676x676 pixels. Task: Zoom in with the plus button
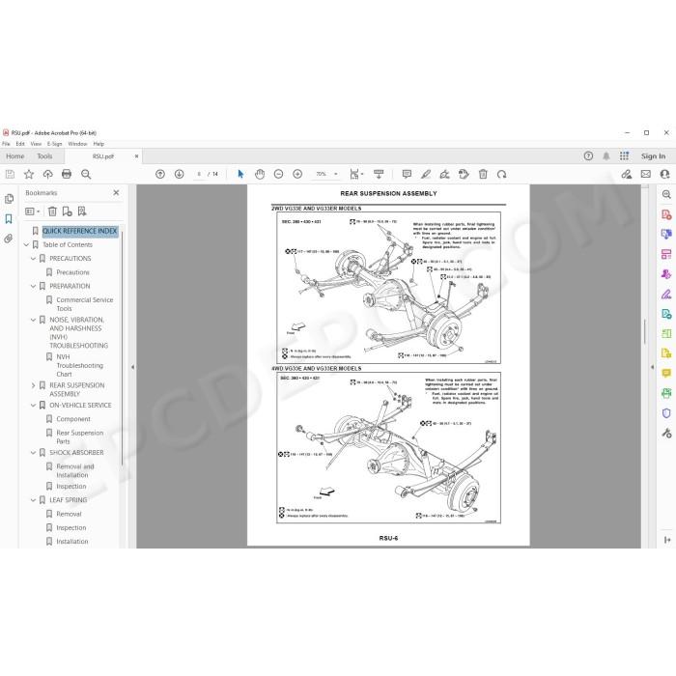[x=297, y=174]
